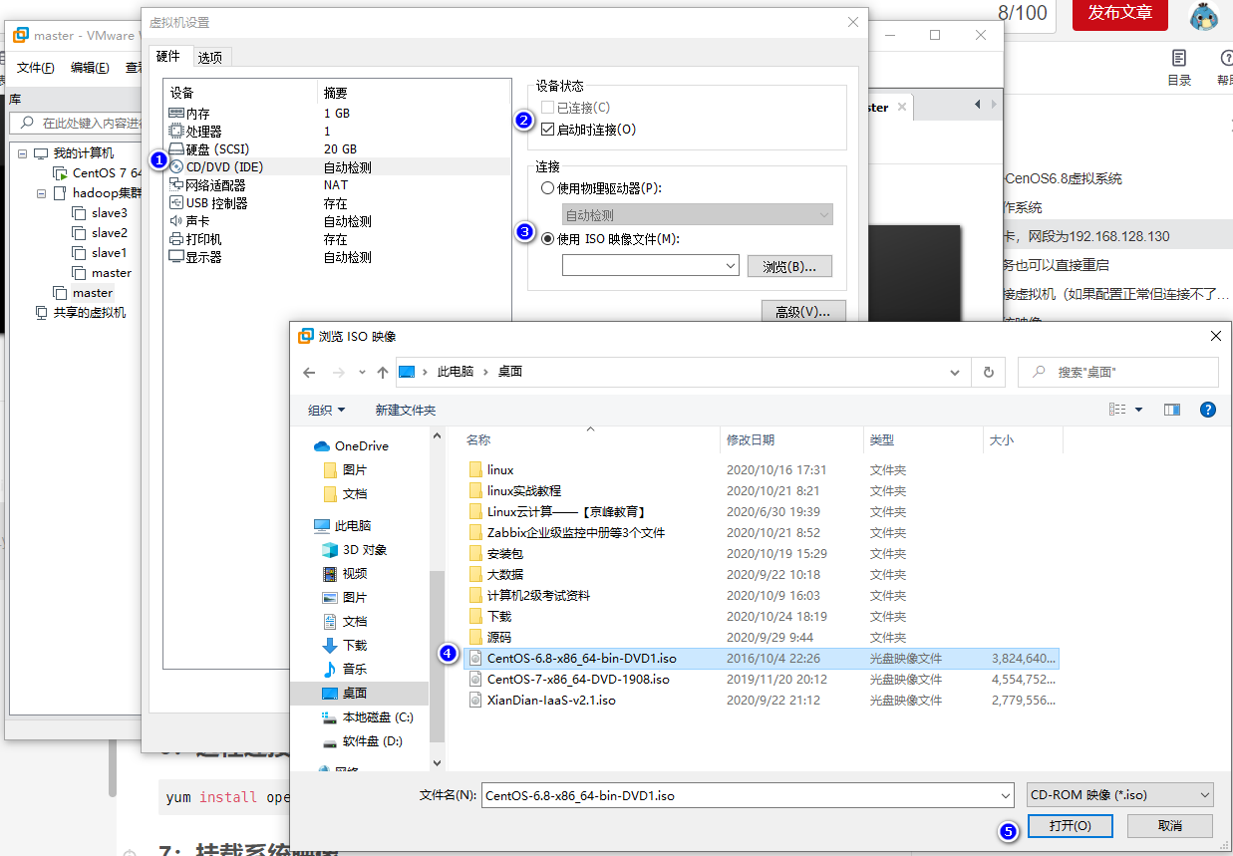Switch to the 硬件 tab
The width and height of the screenshot is (1233, 856).
pos(168,56)
